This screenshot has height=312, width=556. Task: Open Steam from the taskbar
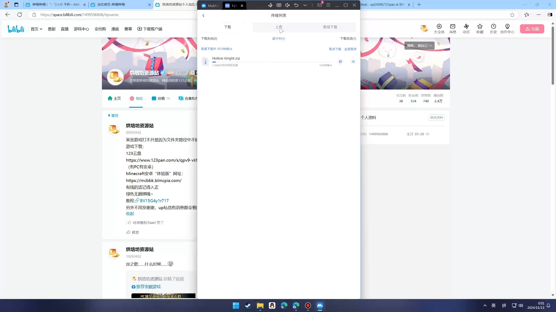(248, 306)
